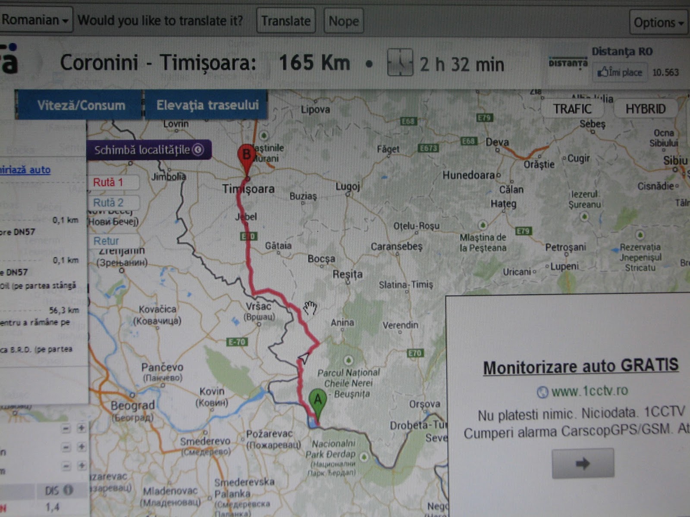Click the Parcul Național Cheile Nerei park icon
Viewport: 690px width, 517px height.
tap(348, 360)
